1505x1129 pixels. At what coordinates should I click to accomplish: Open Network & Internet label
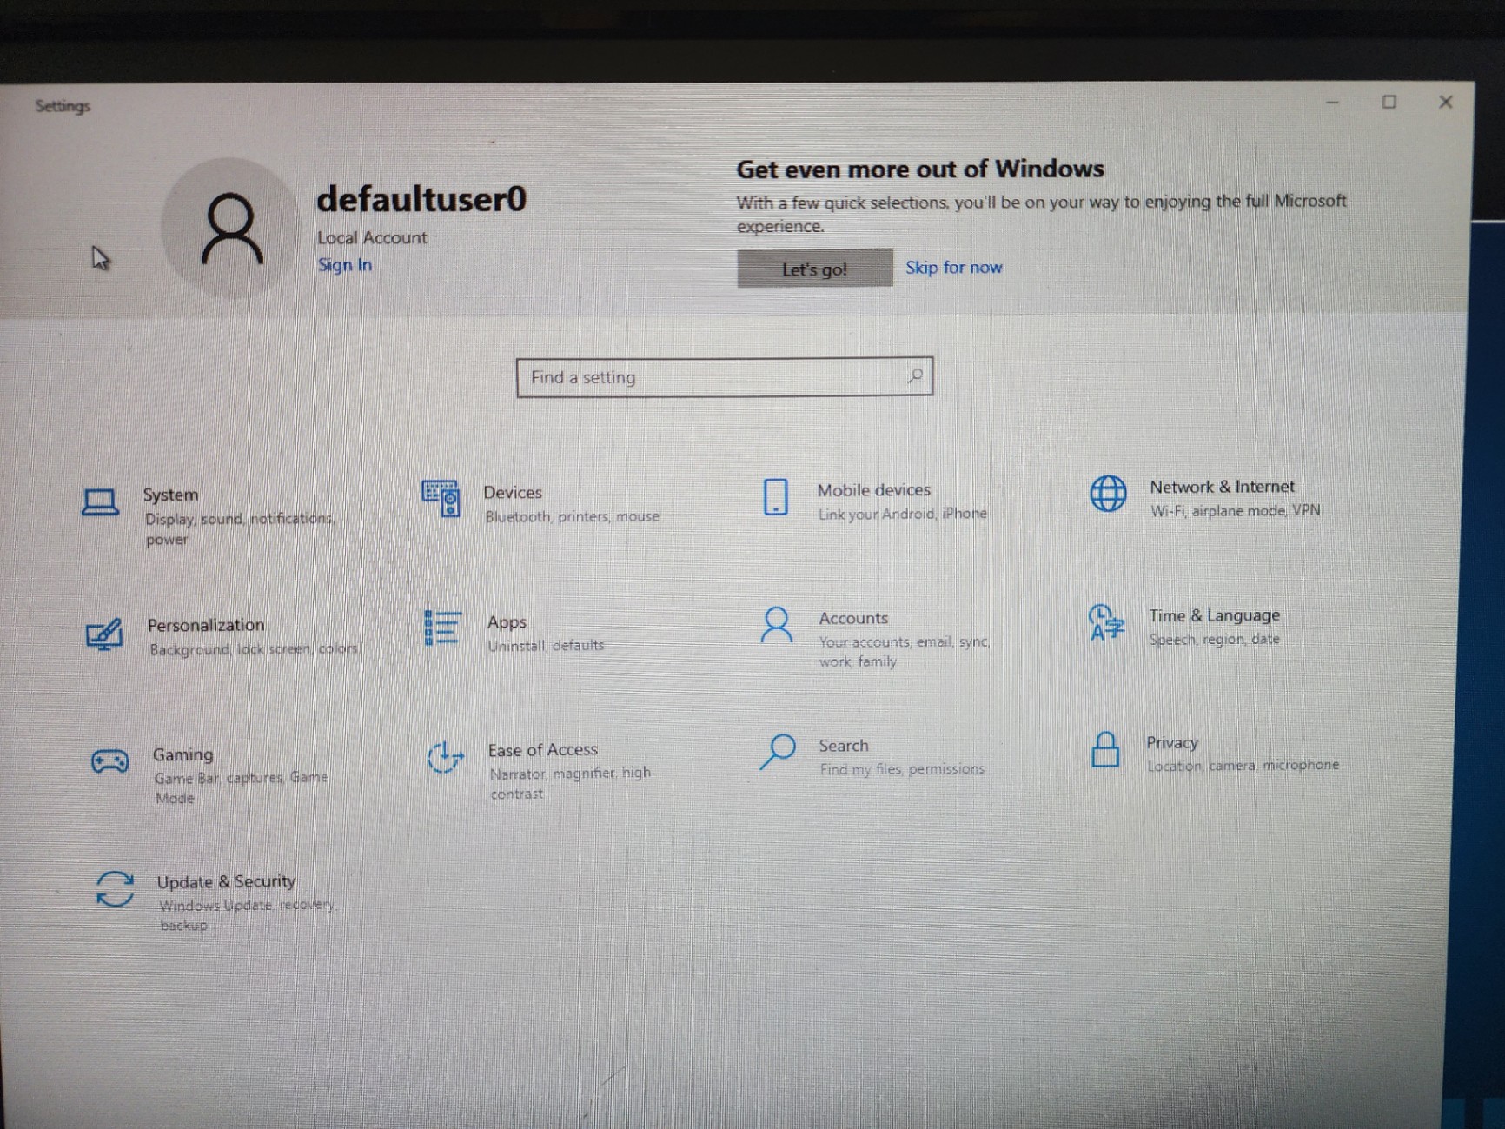click(x=1222, y=487)
